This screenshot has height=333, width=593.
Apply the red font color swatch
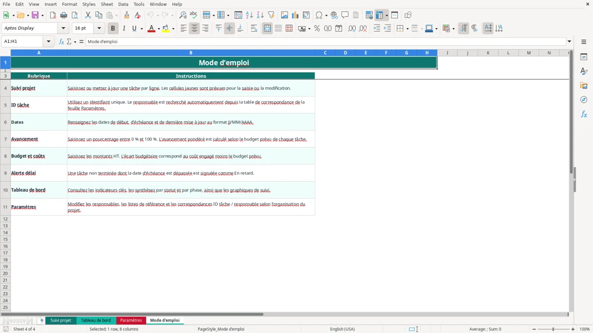pyautogui.click(x=151, y=29)
